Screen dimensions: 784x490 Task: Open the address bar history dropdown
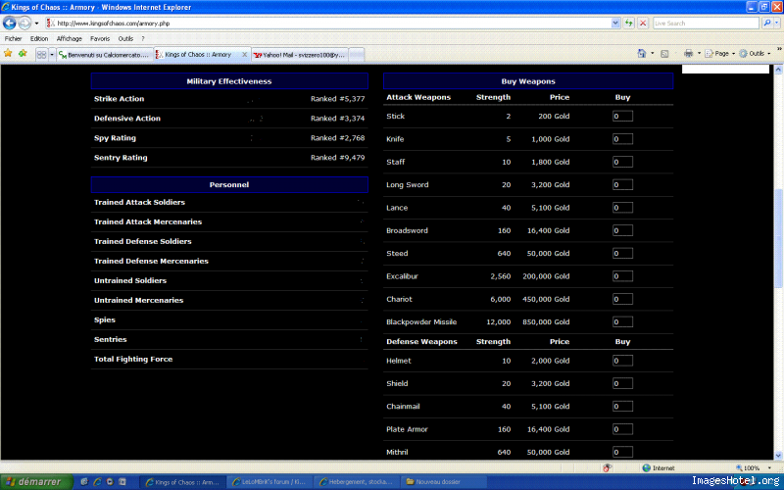pyautogui.click(x=615, y=23)
